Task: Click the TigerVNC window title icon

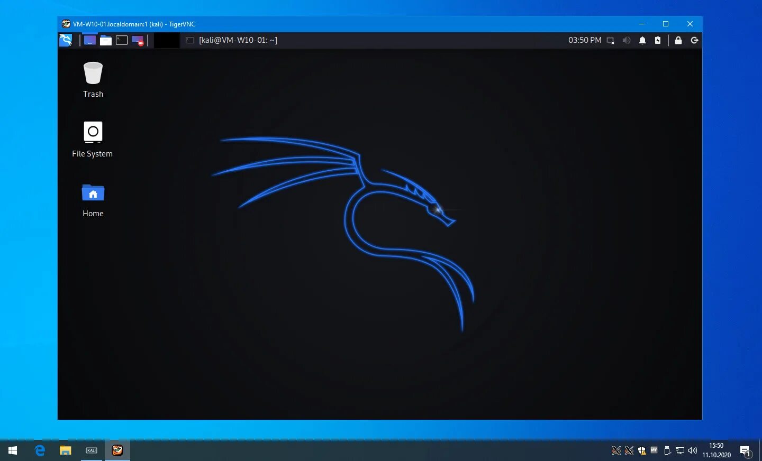Action: 66,24
